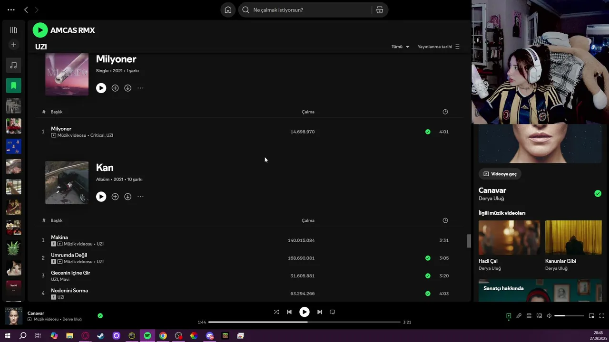Grab the main content scrollbar thumb
Screen dimensions: 609x342
[x=469, y=241]
